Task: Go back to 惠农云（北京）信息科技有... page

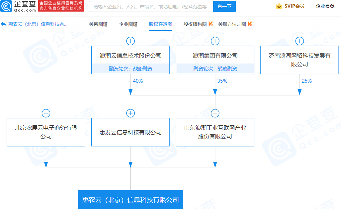Action: click(x=38, y=24)
